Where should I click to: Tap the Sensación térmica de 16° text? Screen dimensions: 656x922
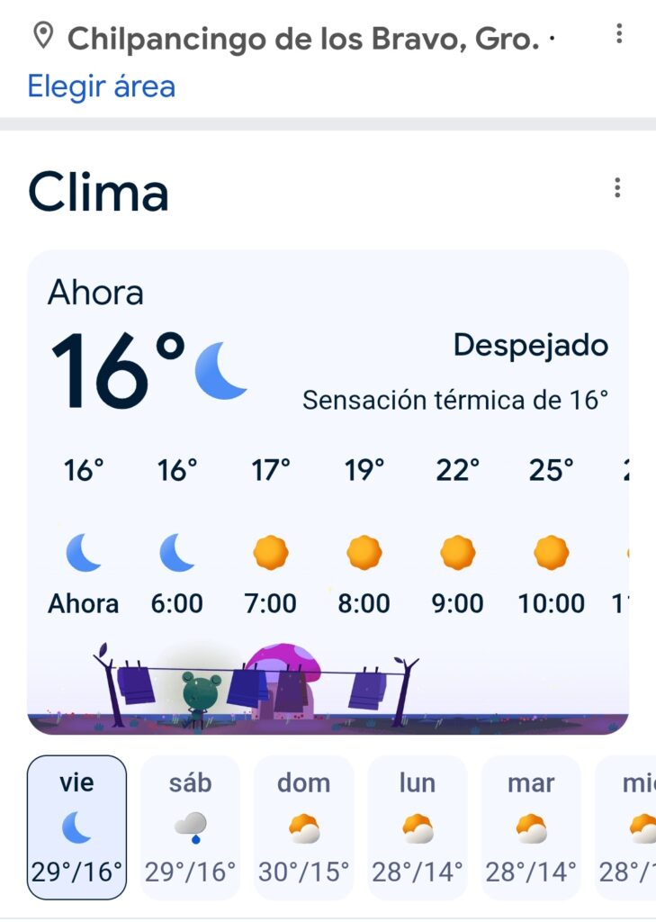tap(455, 400)
